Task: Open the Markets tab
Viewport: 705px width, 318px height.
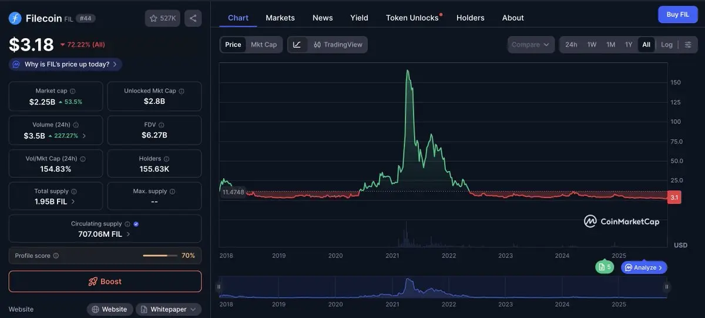Action: pos(280,18)
